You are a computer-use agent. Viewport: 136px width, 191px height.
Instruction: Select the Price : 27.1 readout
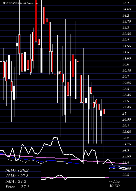pyautogui.click(x=17, y=187)
